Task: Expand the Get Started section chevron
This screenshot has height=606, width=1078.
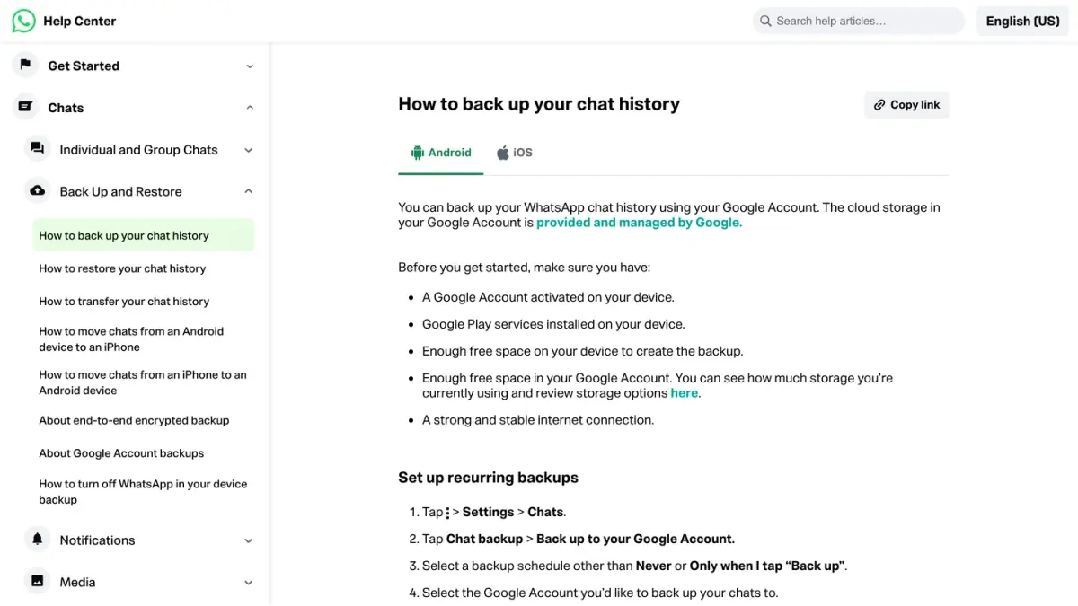Action: point(250,66)
